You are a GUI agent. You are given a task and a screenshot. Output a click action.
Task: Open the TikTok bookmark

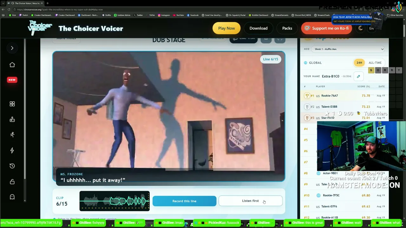pos(150,15)
